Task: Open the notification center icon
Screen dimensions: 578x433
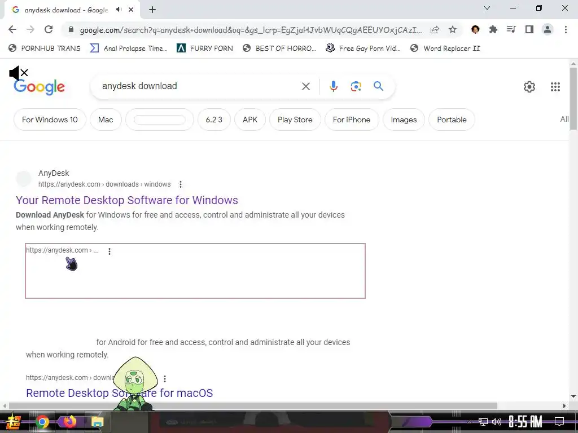Action: 559,422
